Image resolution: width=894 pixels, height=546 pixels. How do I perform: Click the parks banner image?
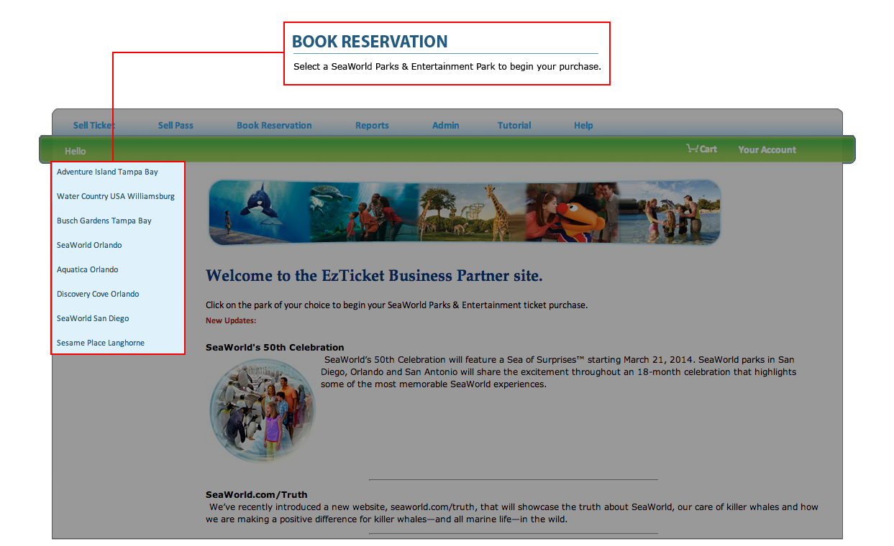coord(465,213)
